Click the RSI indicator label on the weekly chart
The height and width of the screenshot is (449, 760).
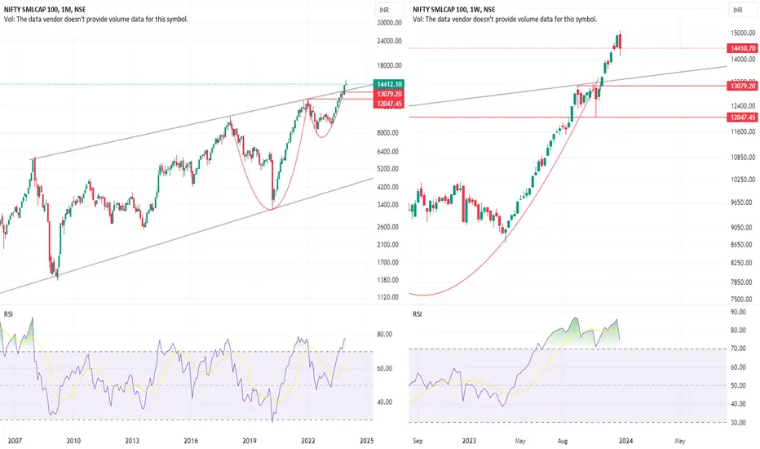tap(418, 314)
